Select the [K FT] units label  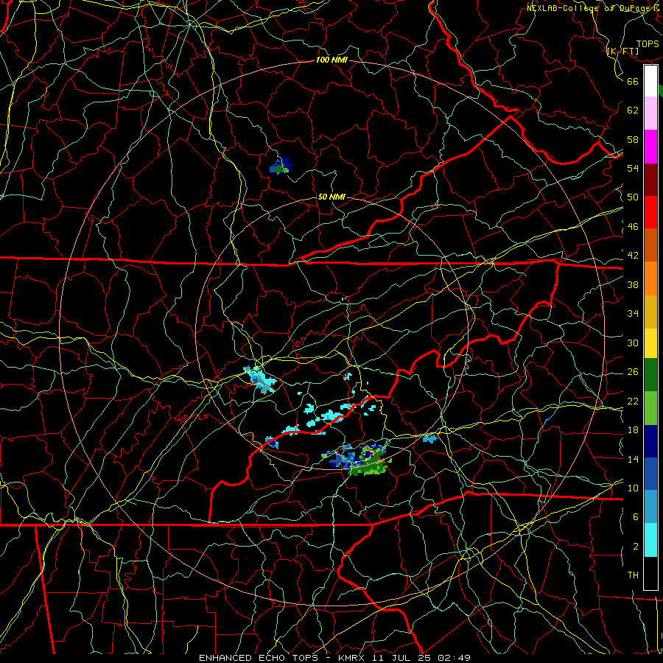[x=622, y=51]
